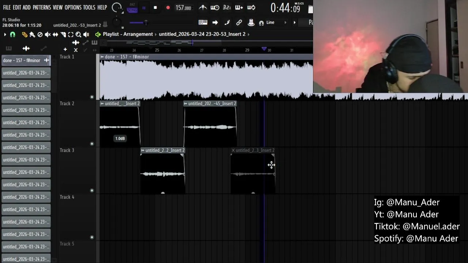Select automation picker icon
The height and width of the screenshot is (263, 468).
pyautogui.click(x=44, y=48)
